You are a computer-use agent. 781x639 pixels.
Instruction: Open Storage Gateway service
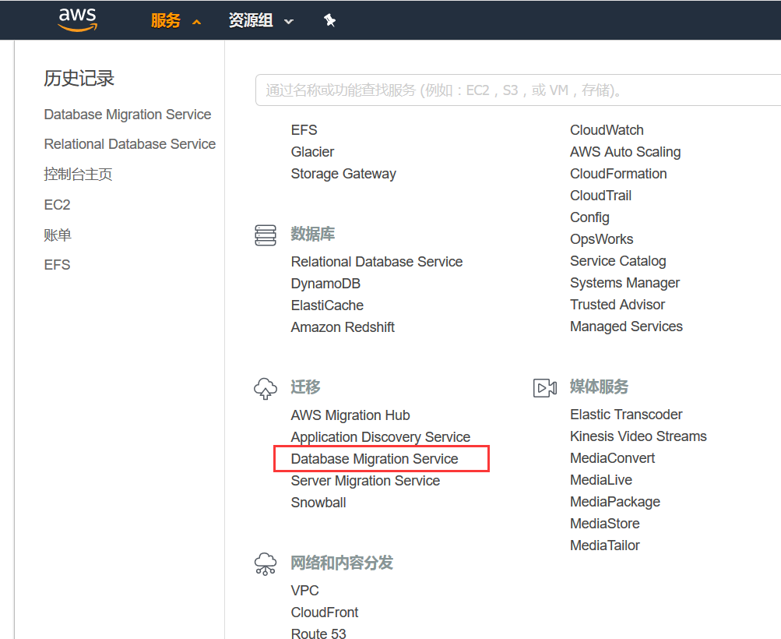pos(343,174)
